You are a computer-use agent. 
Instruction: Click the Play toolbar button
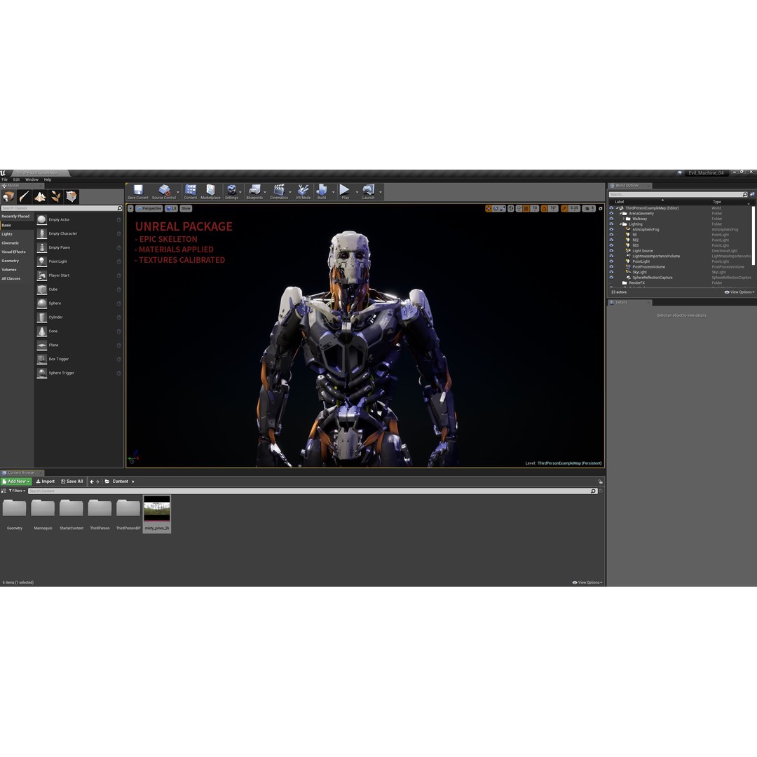pos(345,191)
